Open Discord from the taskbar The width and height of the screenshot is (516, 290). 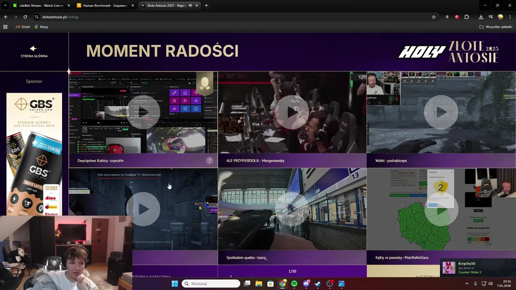click(306, 284)
